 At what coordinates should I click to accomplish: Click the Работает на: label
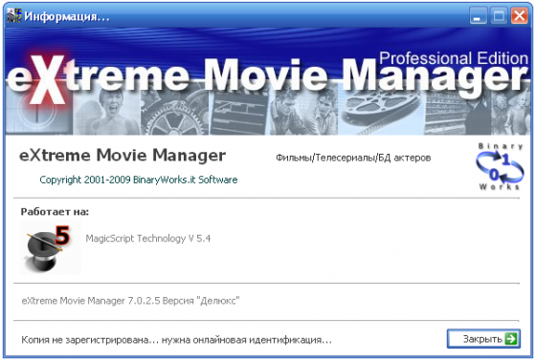pos(55,212)
